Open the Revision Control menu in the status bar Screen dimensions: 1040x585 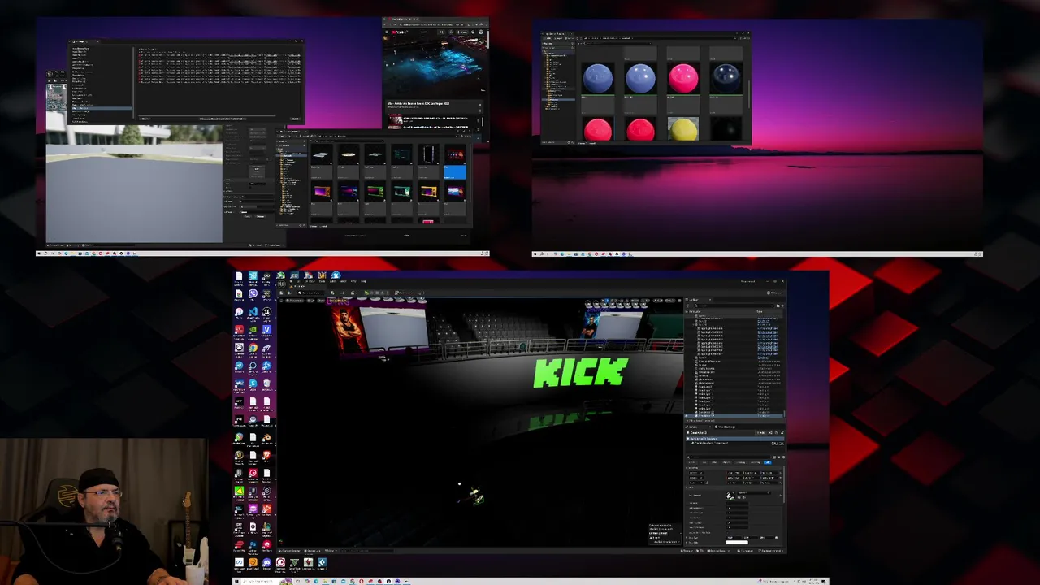point(770,551)
